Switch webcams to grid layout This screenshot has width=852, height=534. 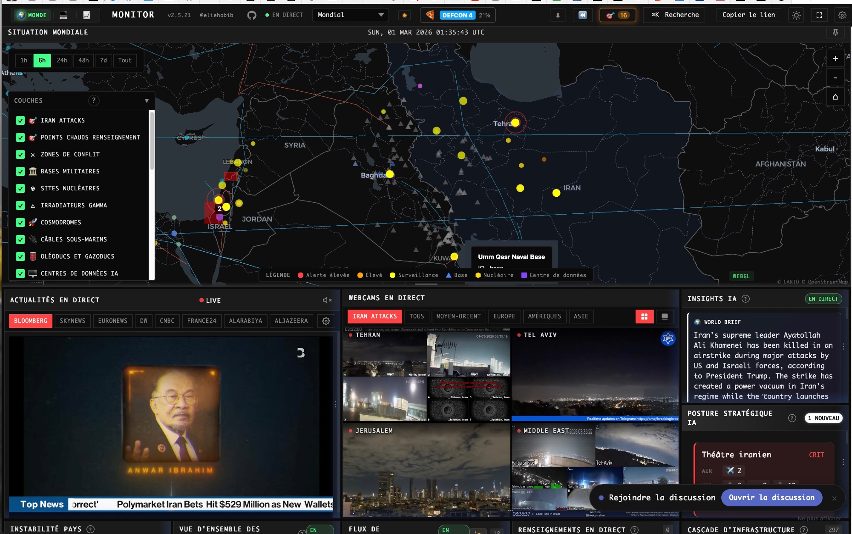tap(644, 316)
